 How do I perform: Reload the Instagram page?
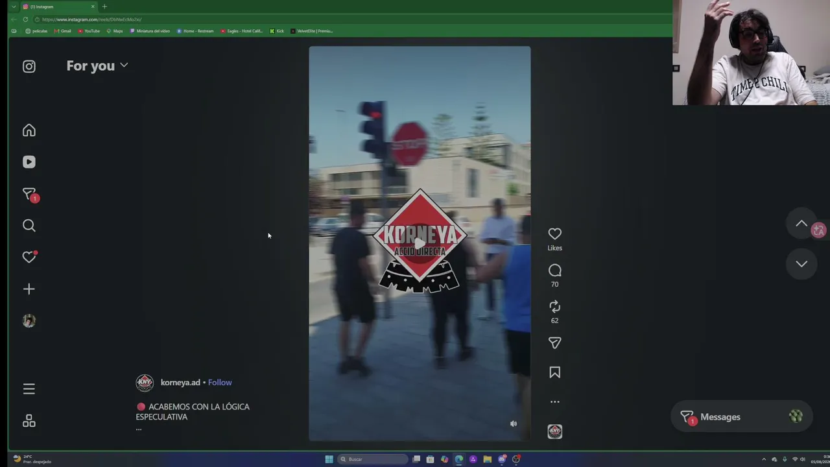25,19
